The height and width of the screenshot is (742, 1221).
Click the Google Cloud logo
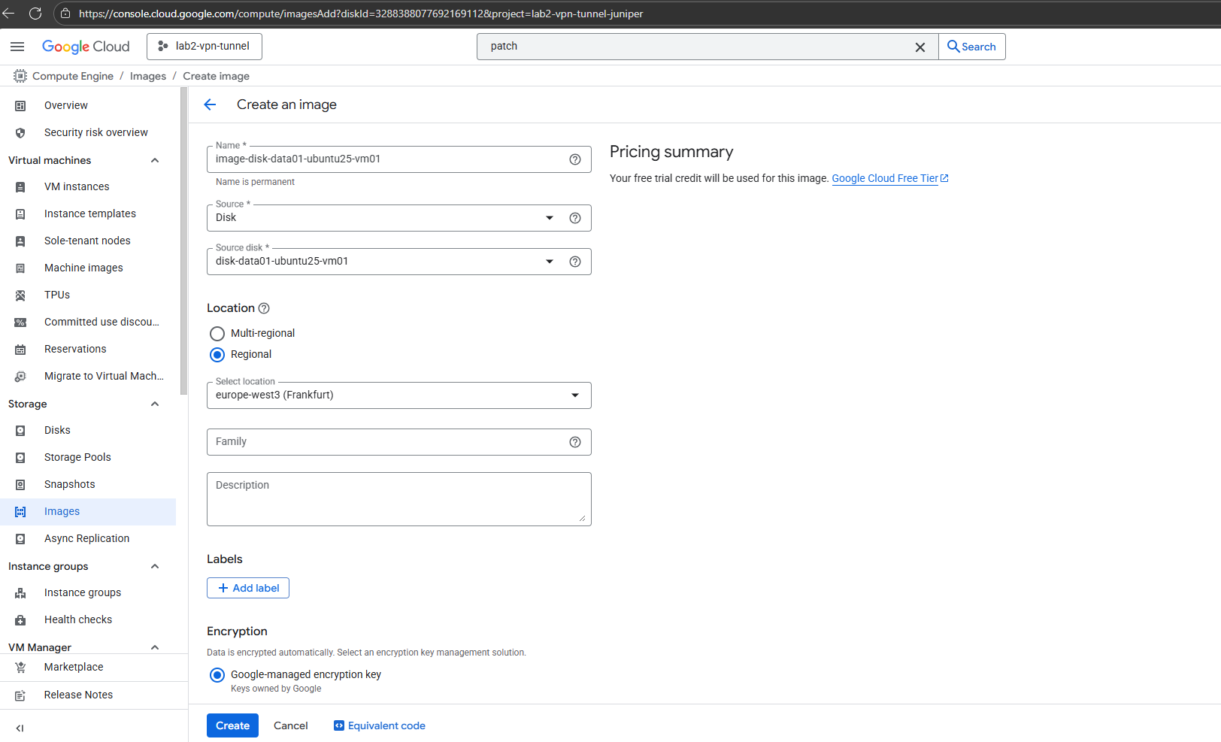pyautogui.click(x=86, y=47)
